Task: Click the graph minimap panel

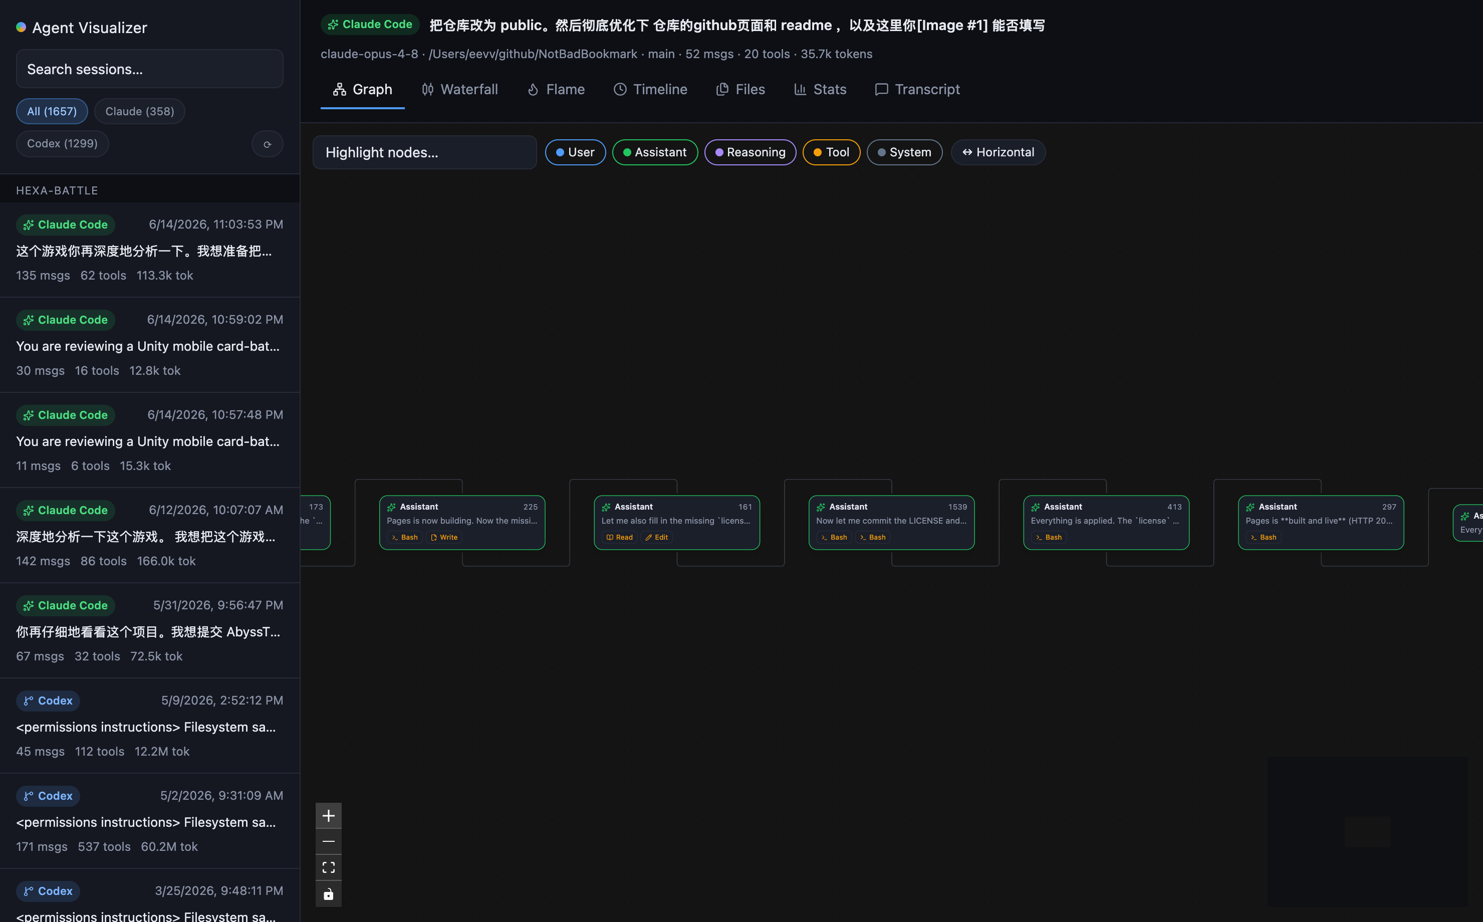Action: 1368,831
